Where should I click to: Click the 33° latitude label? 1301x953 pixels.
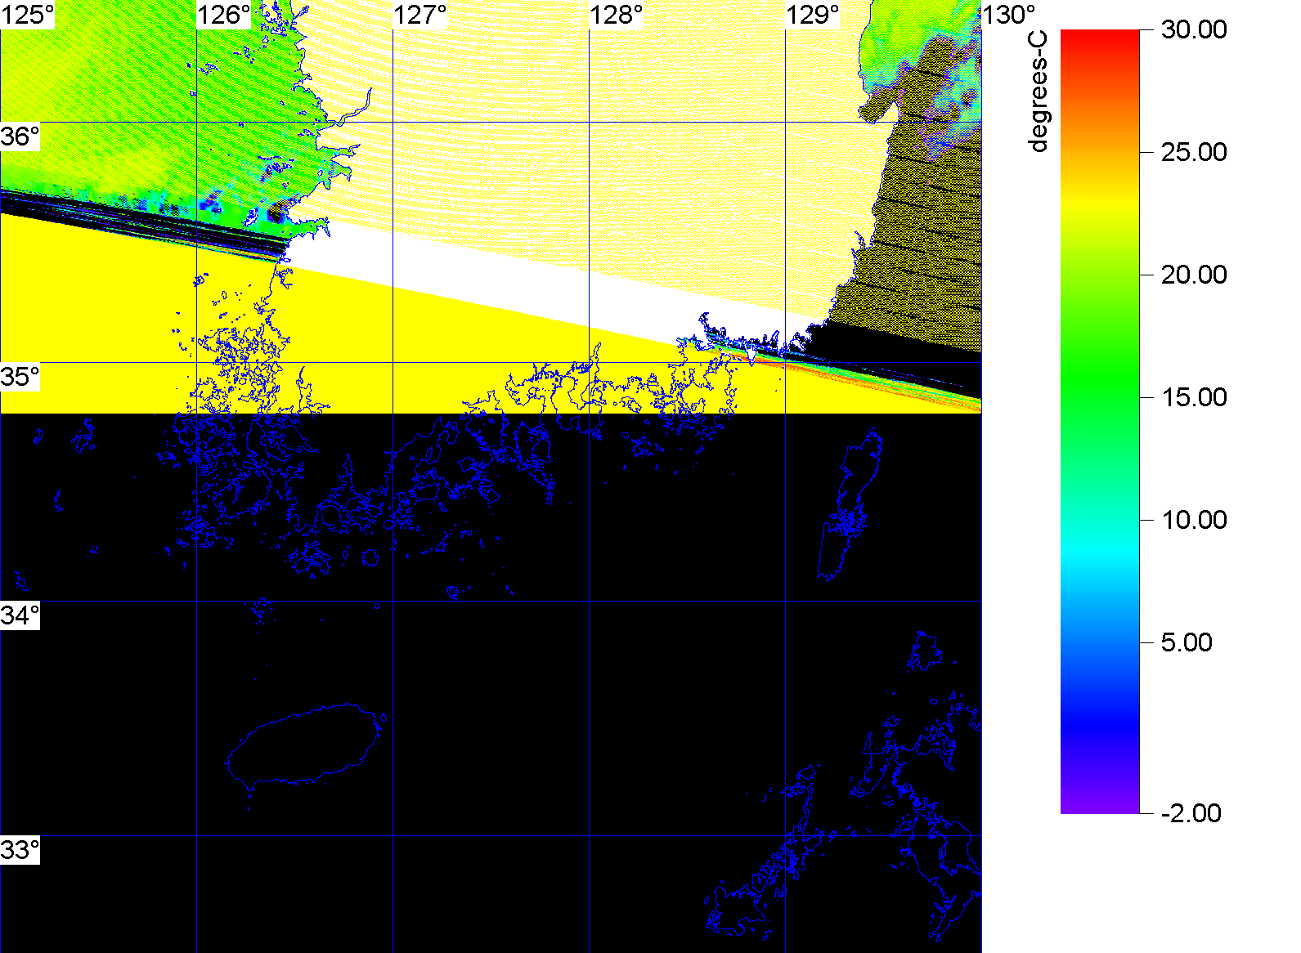20,850
